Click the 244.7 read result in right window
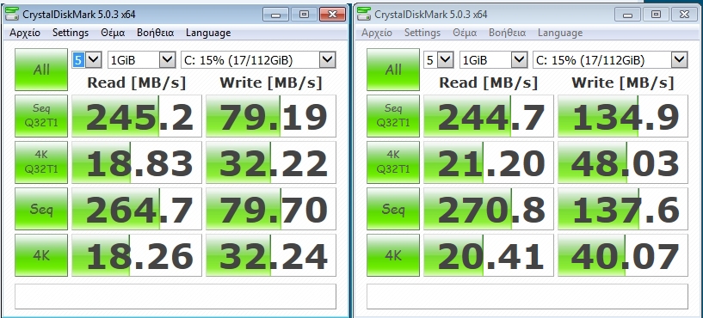Screen dimensions: 703x318 (489, 116)
